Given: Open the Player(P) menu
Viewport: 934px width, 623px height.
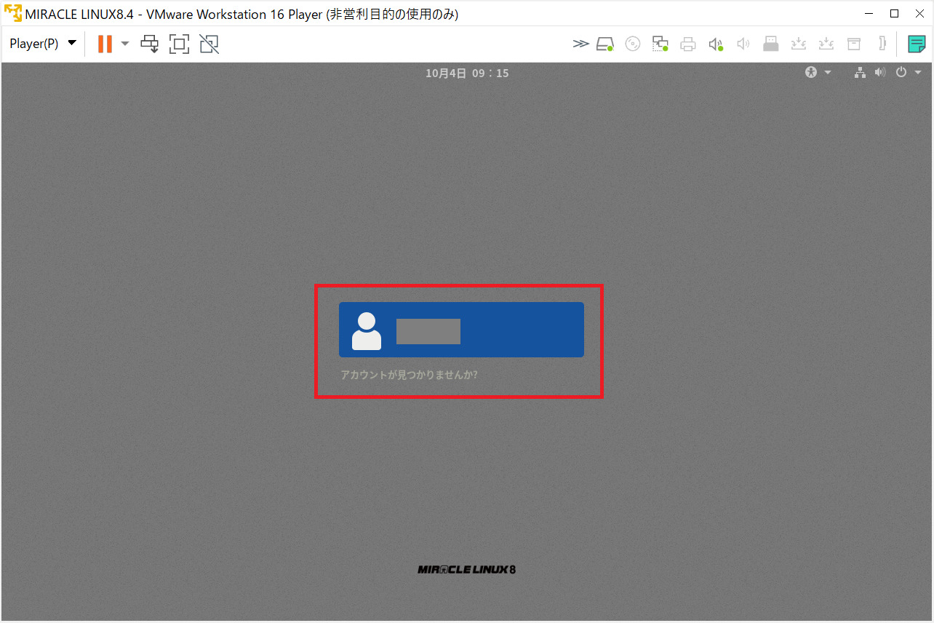Looking at the screenshot, I should click(43, 44).
